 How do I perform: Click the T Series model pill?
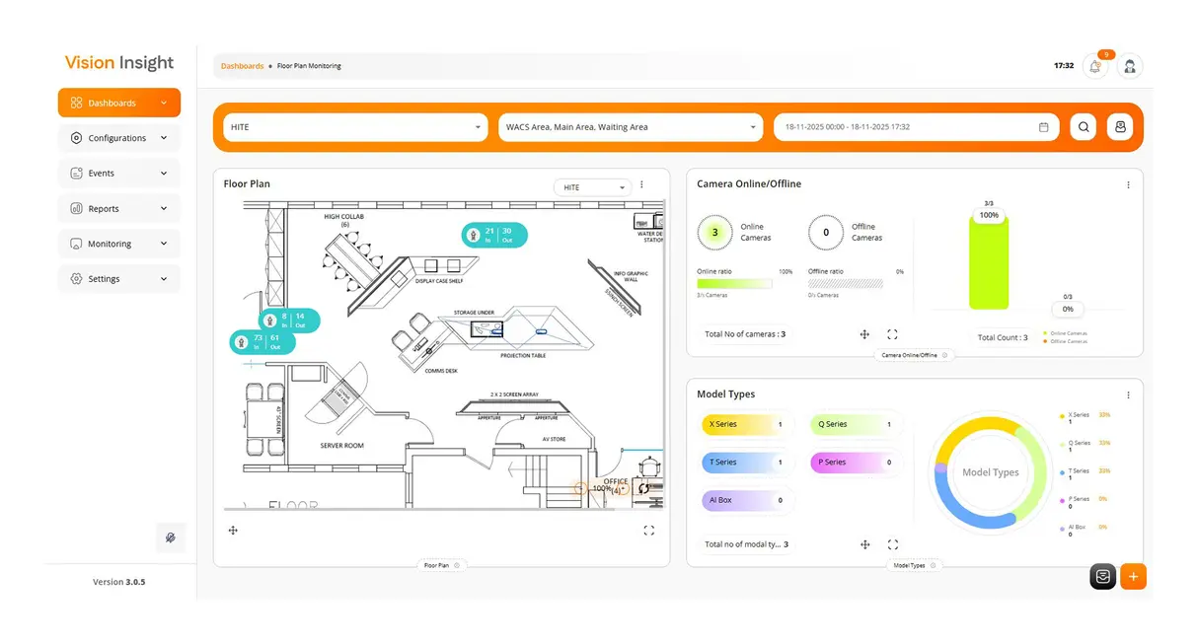(x=747, y=462)
